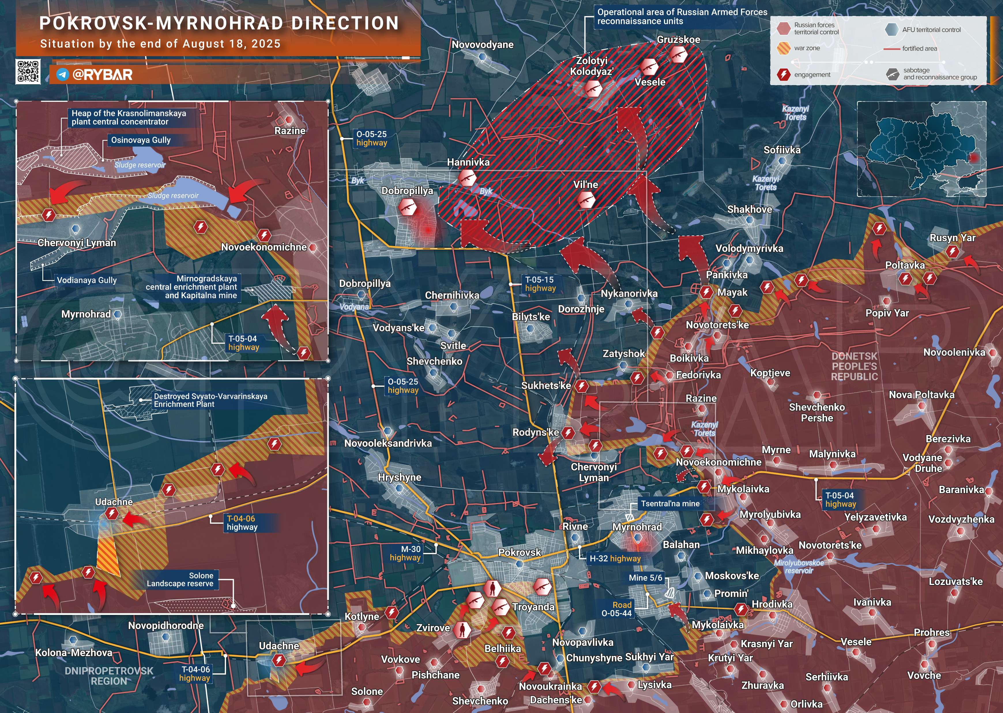The image size is (1003, 713).
Task: Click the Telegram icon beside @RYBAR
Action: 62,75
